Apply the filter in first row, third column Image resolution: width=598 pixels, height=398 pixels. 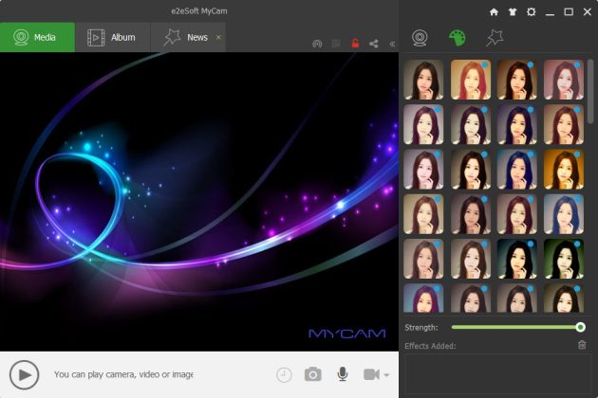pos(517,80)
